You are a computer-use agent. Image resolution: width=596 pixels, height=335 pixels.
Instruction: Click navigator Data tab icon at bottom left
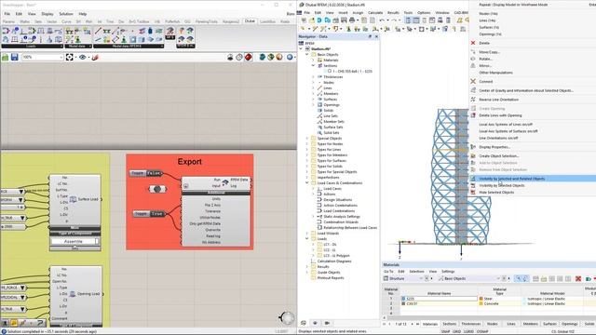point(304,323)
